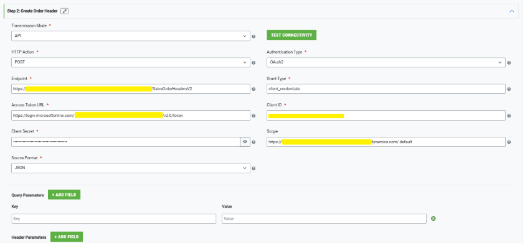
Task: Show help for Transmission Mode
Action: coord(254,37)
